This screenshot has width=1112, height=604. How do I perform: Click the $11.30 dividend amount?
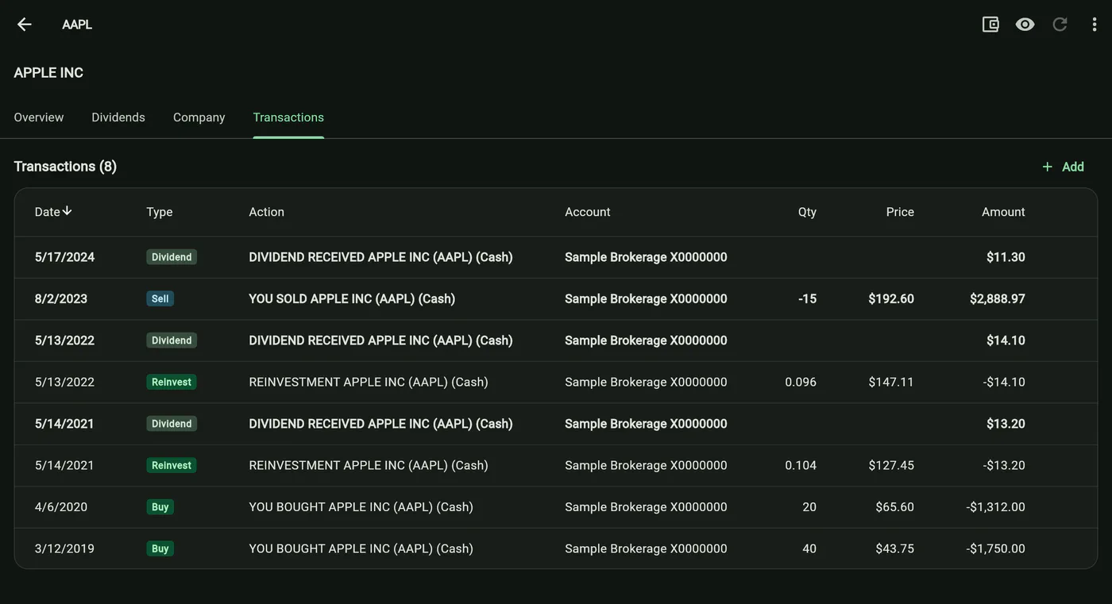pyautogui.click(x=1006, y=257)
